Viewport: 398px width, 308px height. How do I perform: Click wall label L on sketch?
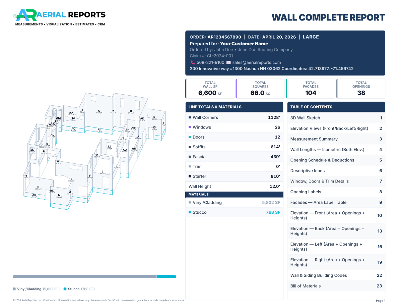click(x=103, y=172)
